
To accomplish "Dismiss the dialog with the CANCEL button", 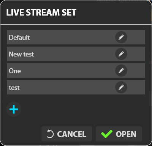I will (66, 134).
